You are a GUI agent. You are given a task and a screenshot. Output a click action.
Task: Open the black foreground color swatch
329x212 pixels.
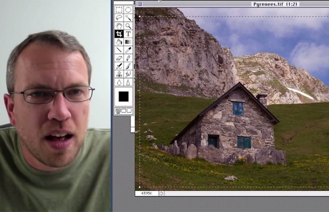tap(123, 96)
